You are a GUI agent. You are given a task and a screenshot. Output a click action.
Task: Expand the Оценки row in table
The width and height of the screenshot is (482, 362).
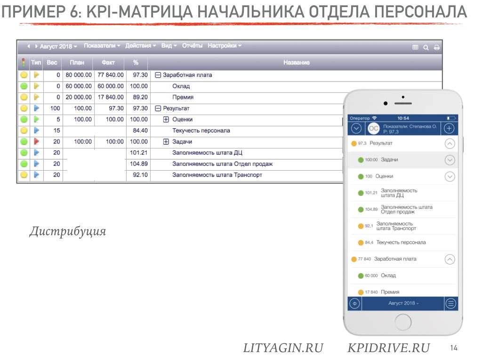click(x=166, y=119)
